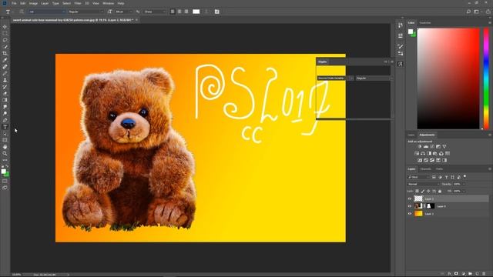The width and height of the screenshot is (493, 277).
Task: Select the Brush tool
Action: pos(5,74)
